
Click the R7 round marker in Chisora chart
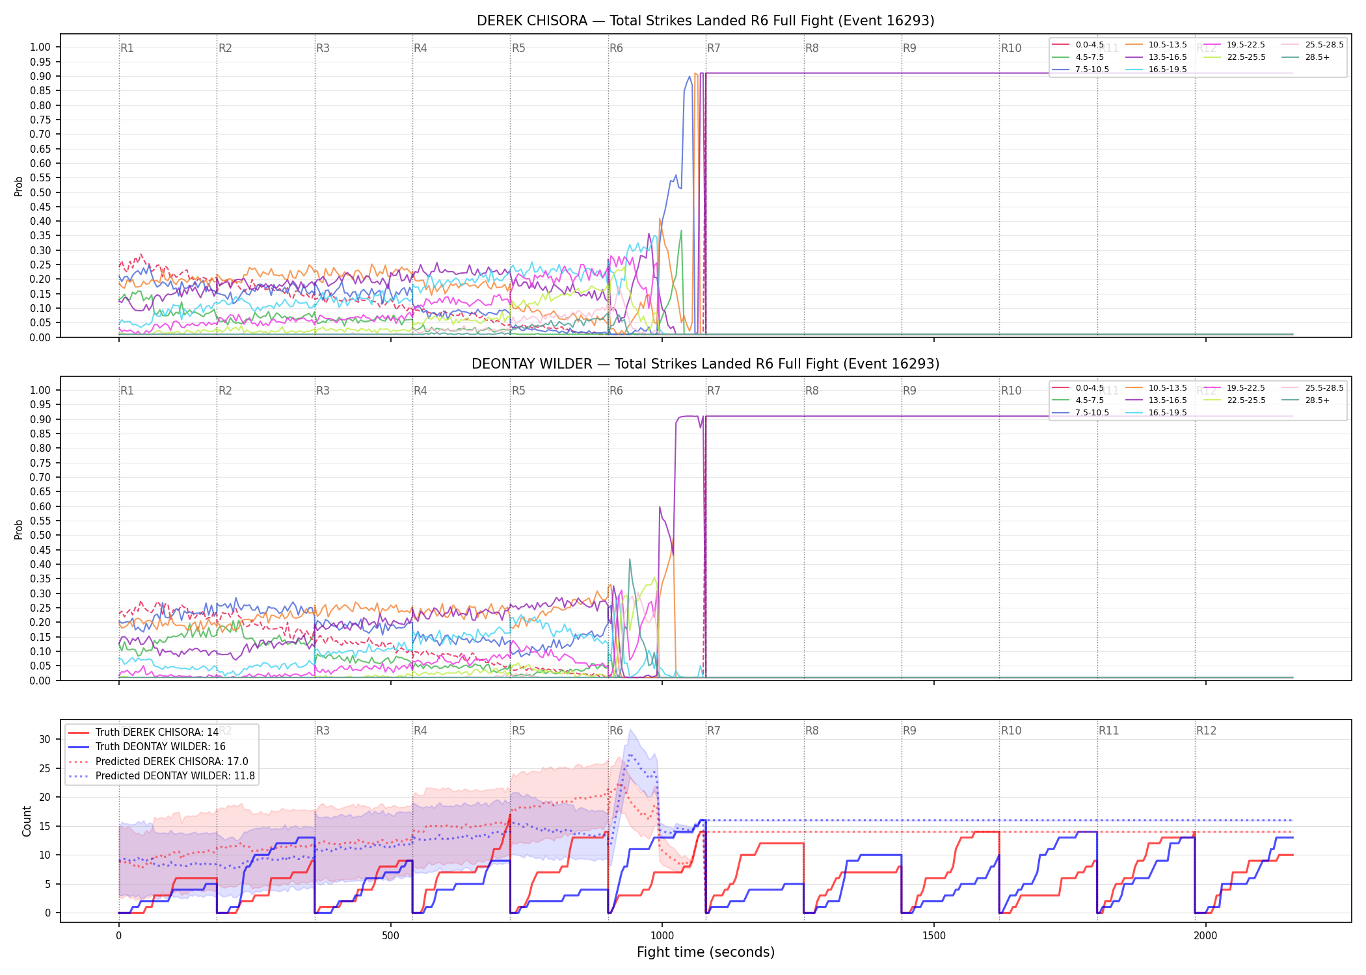pos(714,48)
